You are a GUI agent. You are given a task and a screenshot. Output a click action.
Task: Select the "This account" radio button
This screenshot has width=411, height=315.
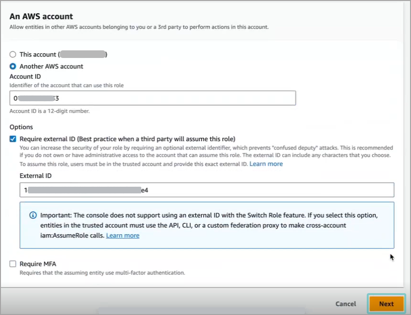[13, 54]
